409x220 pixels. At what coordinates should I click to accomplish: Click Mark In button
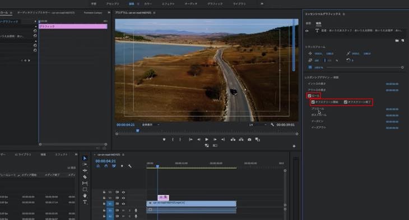(x=173, y=140)
